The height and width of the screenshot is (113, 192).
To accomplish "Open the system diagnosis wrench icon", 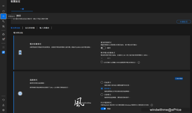I will [x=3, y=21].
